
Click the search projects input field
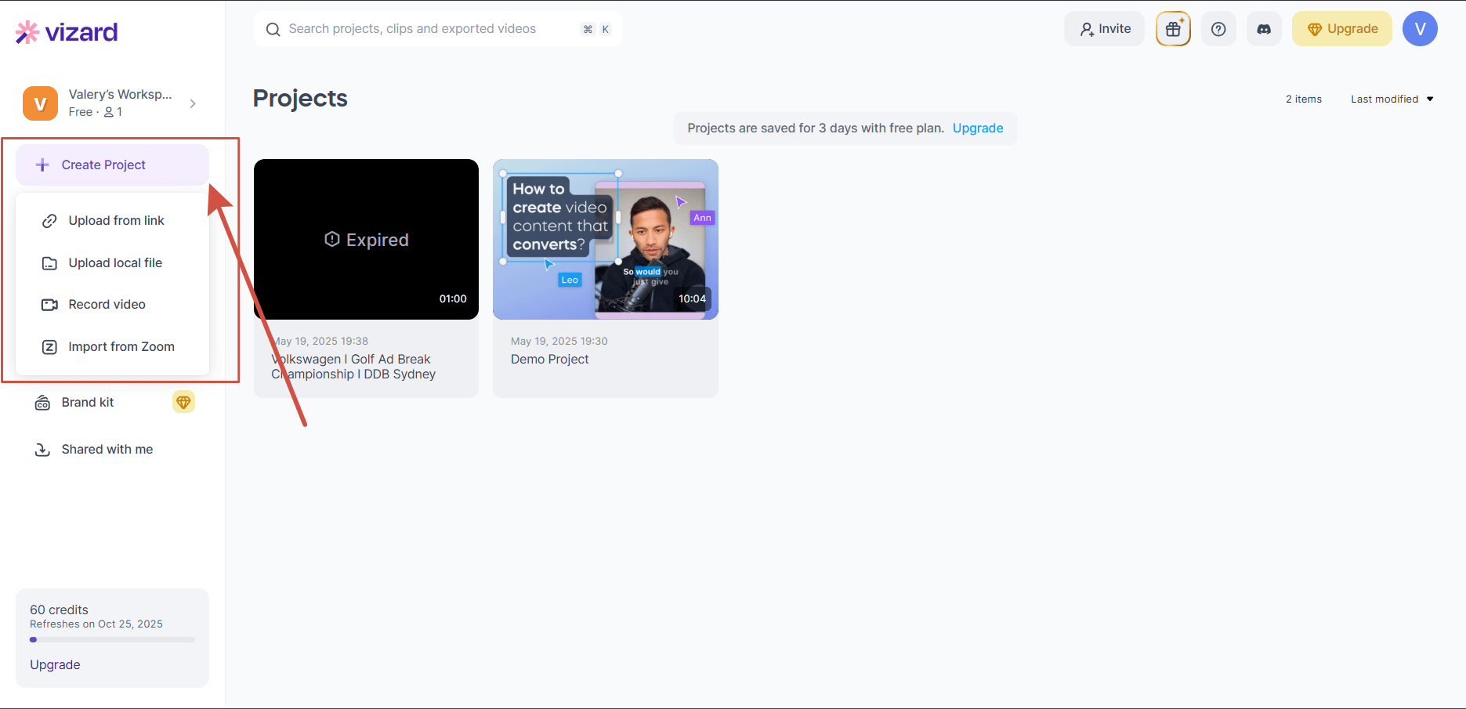[437, 29]
